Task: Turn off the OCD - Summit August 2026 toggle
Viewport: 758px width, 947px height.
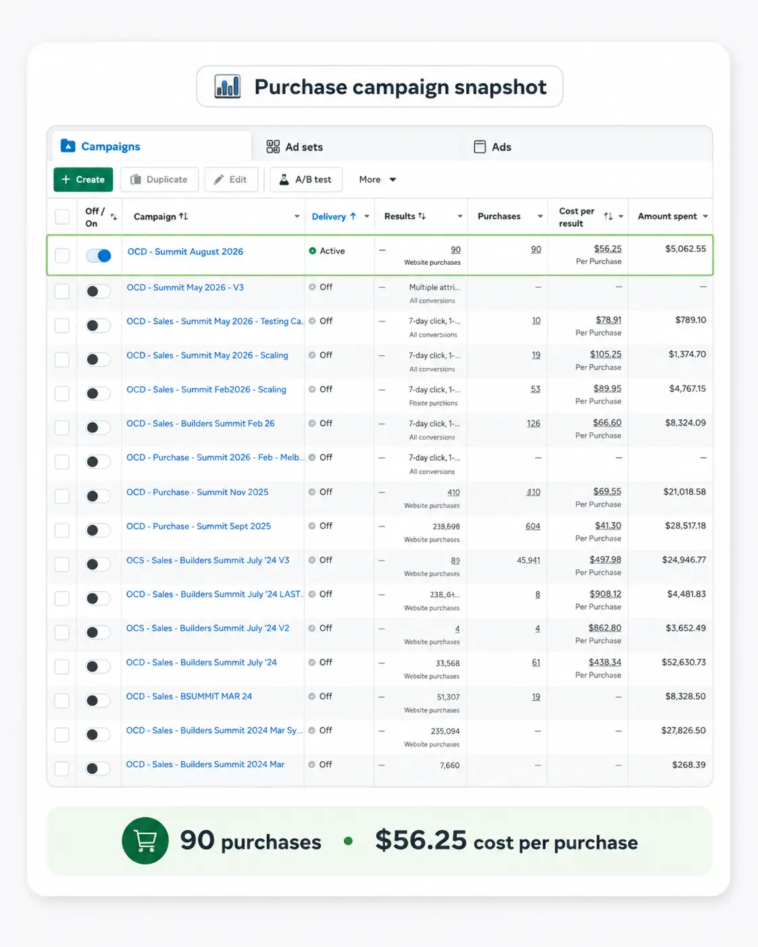Action: (x=99, y=255)
